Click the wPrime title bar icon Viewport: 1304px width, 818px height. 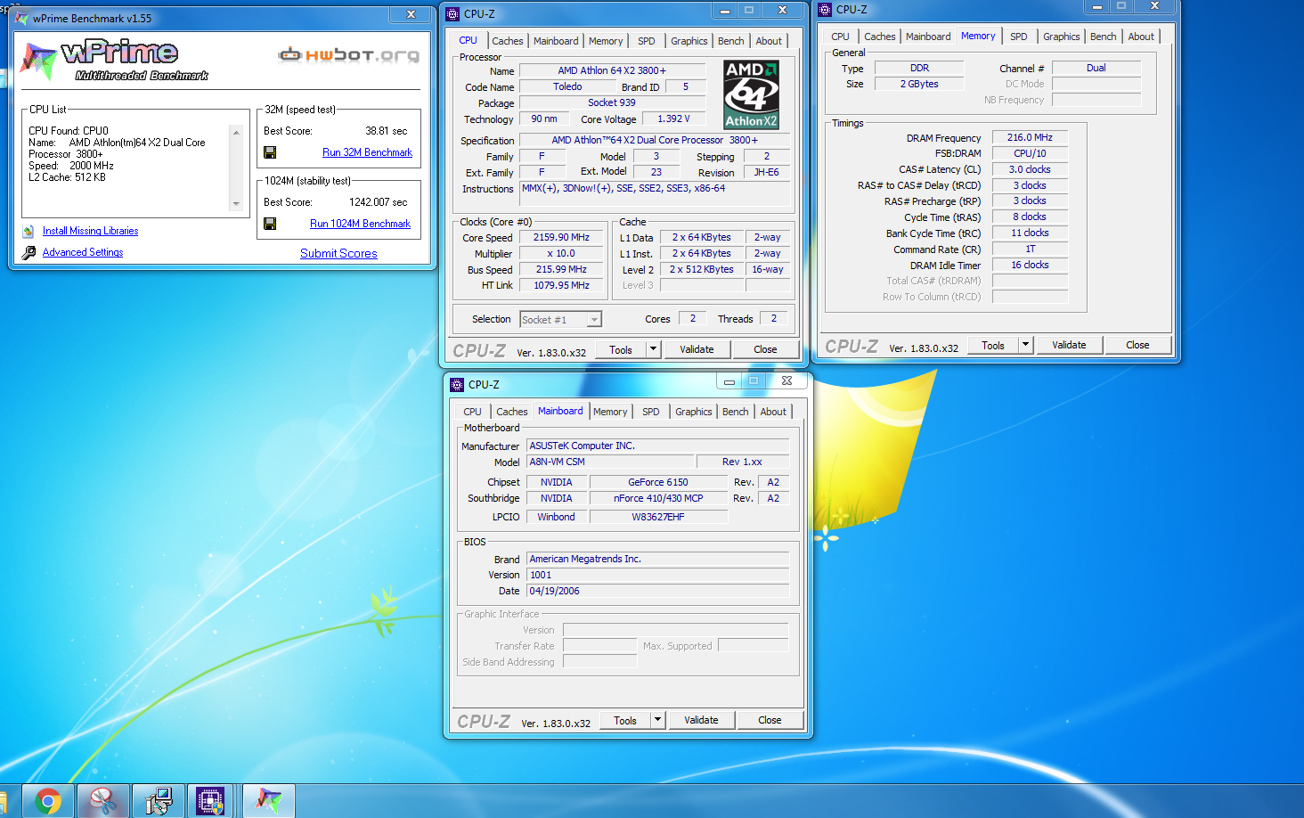point(22,18)
